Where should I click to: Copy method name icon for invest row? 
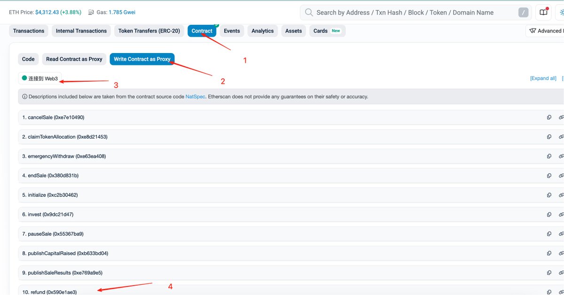[x=549, y=215]
